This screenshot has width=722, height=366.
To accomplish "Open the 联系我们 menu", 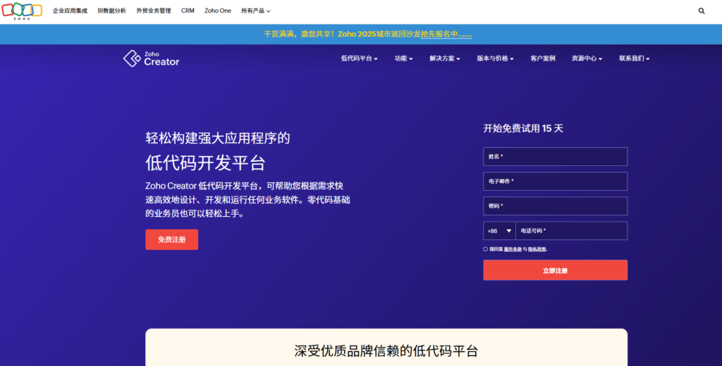I will 634,58.
